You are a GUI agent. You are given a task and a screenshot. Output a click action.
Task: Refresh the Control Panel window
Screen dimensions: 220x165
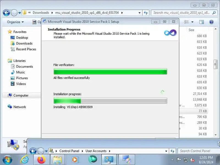point(172,151)
